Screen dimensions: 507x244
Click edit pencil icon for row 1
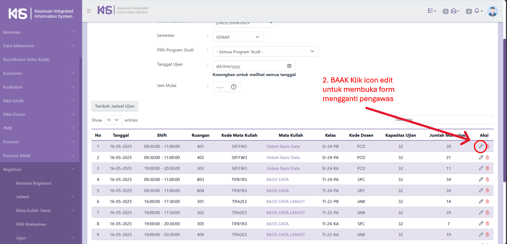pos(481,146)
